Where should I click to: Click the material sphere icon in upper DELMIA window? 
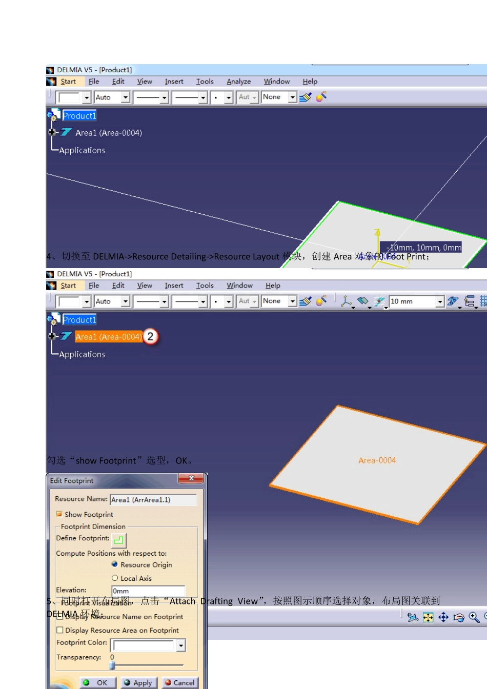tap(321, 96)
